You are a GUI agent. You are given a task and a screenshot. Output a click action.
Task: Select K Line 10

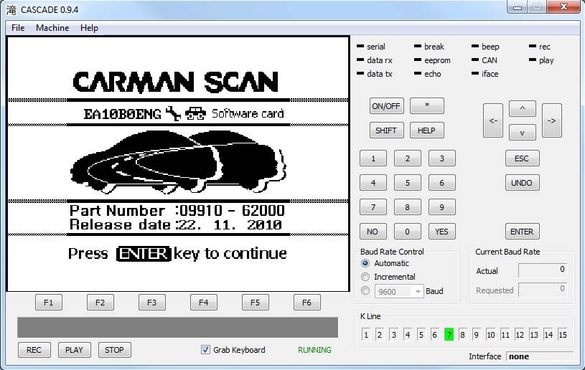(491, 335)
